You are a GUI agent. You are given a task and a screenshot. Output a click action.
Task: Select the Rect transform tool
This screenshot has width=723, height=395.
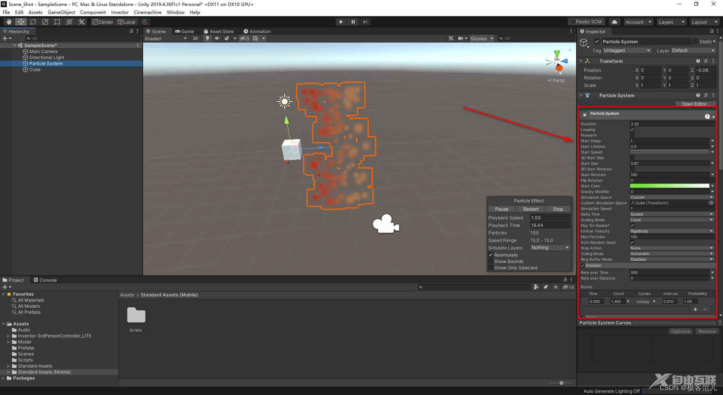(57, 22)
